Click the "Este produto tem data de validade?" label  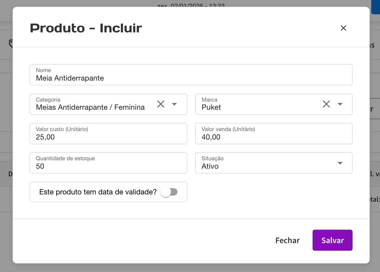[x=98, y=192]
